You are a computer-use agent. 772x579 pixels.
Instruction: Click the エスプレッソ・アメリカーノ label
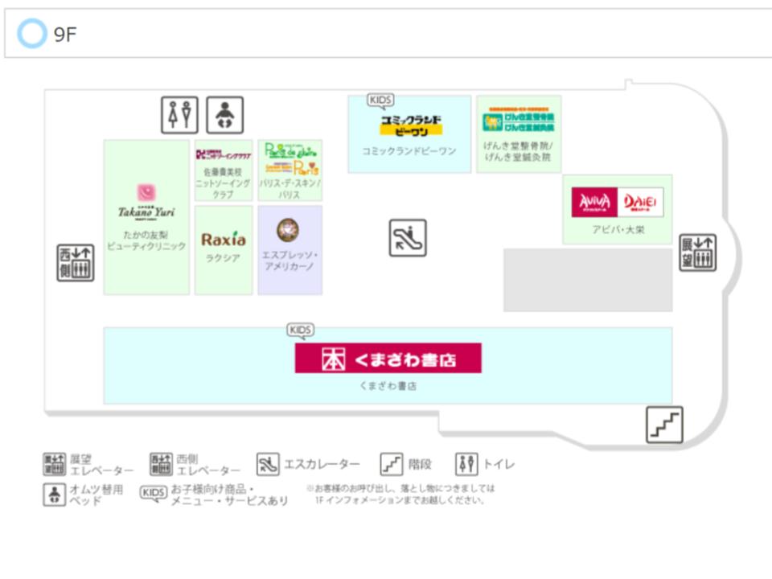(289, 261)
